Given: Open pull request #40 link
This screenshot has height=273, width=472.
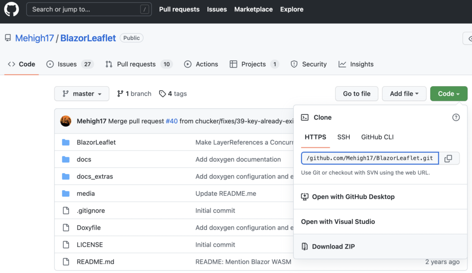Looking at the screenshot, I should (x=171, y=121).
